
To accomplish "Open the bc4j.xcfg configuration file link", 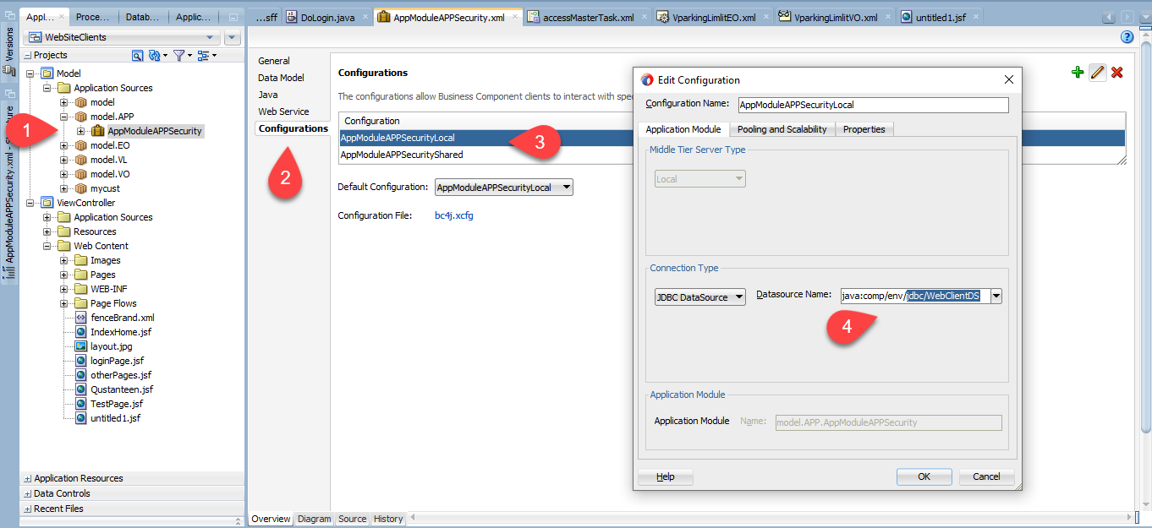I will 453,215.
